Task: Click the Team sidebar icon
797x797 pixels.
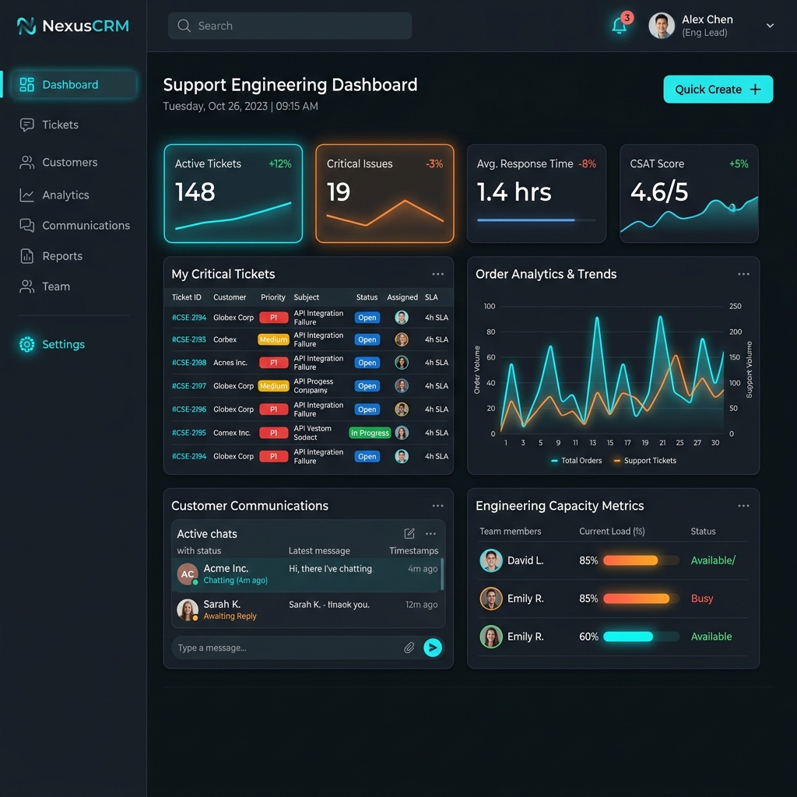Action: coord(27,286)
